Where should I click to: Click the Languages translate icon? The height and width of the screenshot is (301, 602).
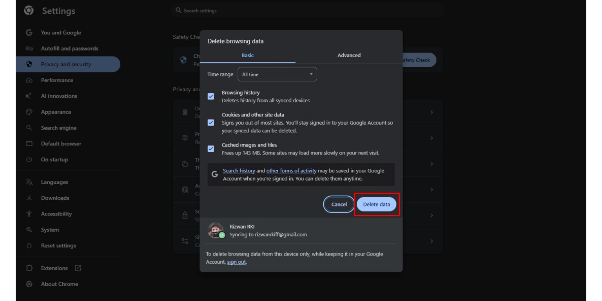[x=29, y=182]
